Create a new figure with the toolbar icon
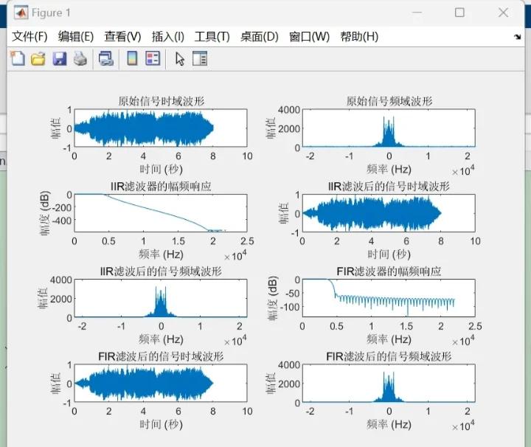This screenshot has width=531, height=447. point(18,58)
